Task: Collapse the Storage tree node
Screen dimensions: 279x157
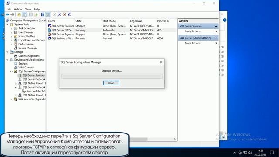Action: 7,52
